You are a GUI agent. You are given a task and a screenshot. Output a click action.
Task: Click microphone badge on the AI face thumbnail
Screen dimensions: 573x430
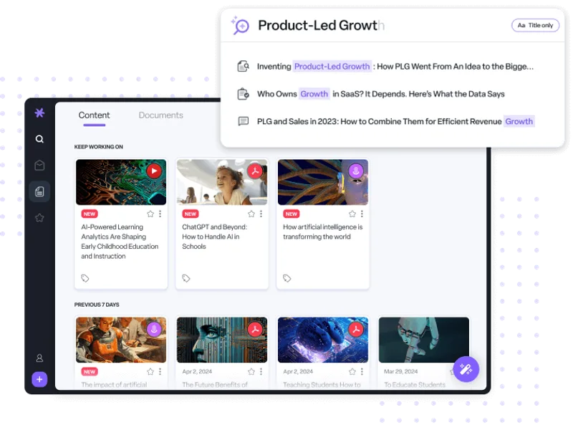[356, 171]
